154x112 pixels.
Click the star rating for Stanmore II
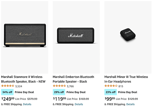(x=8, y=86)
